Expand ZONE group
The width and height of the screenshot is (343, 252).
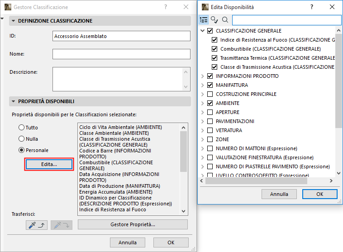tap(203, 139)
